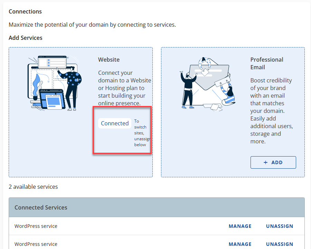Click the Connected status badge

pyautogui.click(x=114, y=123)
